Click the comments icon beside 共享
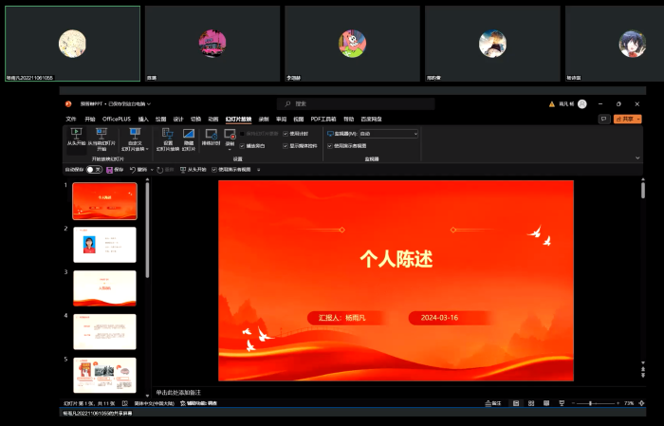This screenshot has height=426, width=664. [x=603, y=119]
